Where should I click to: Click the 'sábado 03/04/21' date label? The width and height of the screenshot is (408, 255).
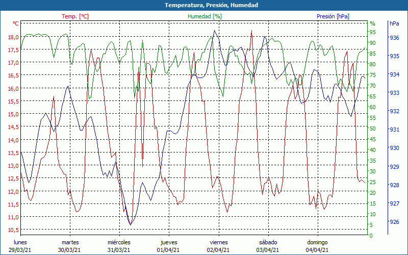click(268, 246)
